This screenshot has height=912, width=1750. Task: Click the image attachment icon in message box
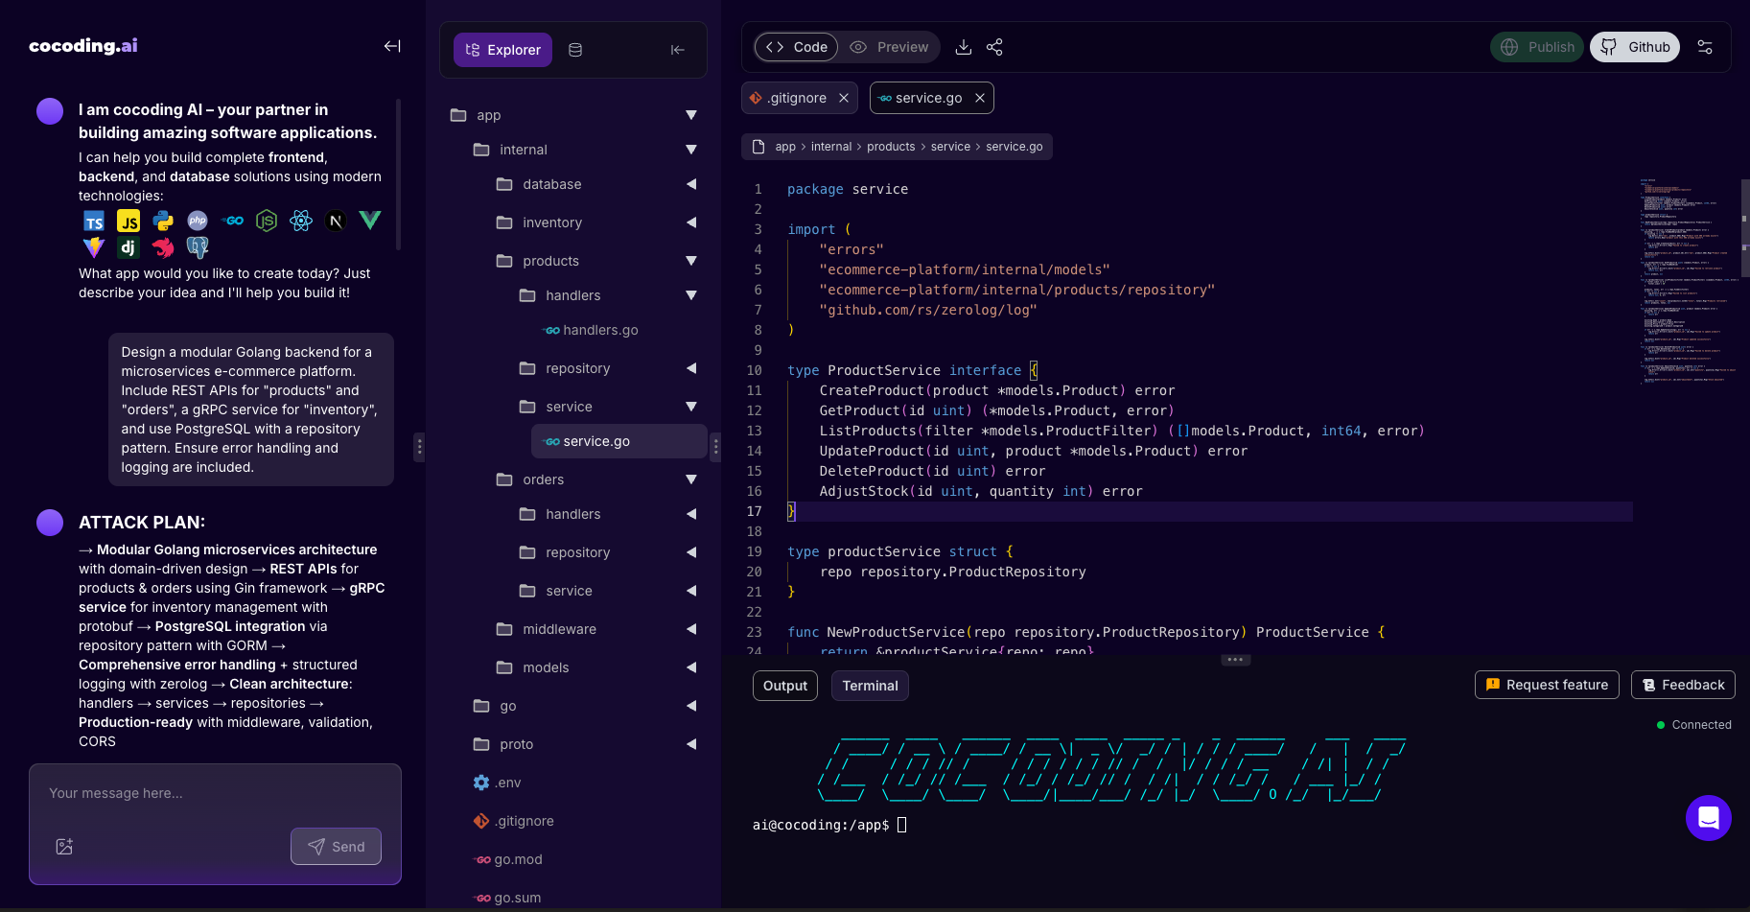[64, 846]
